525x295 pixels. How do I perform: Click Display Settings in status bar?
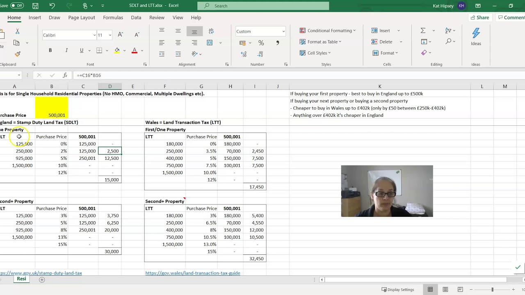pos(398,290)
